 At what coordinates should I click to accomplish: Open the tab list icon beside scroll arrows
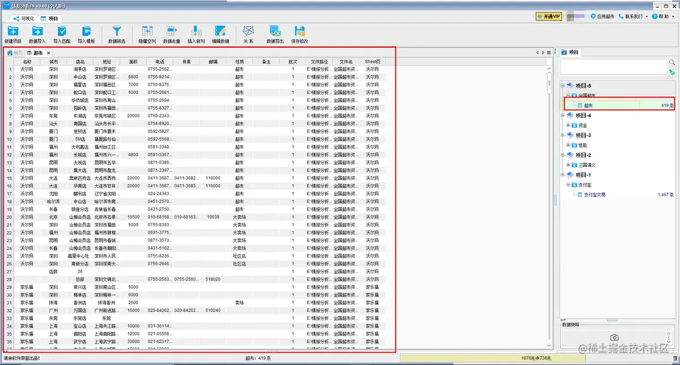(549, 53)
